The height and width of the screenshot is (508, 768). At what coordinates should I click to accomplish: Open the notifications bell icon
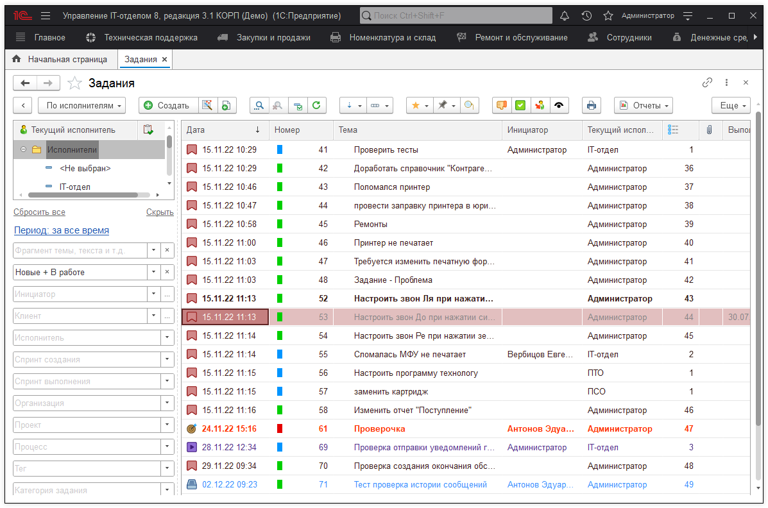pos(565,15)
